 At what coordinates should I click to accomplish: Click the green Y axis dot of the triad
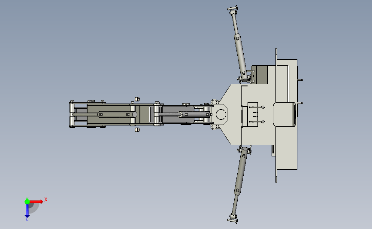click(x=27, y=202)
